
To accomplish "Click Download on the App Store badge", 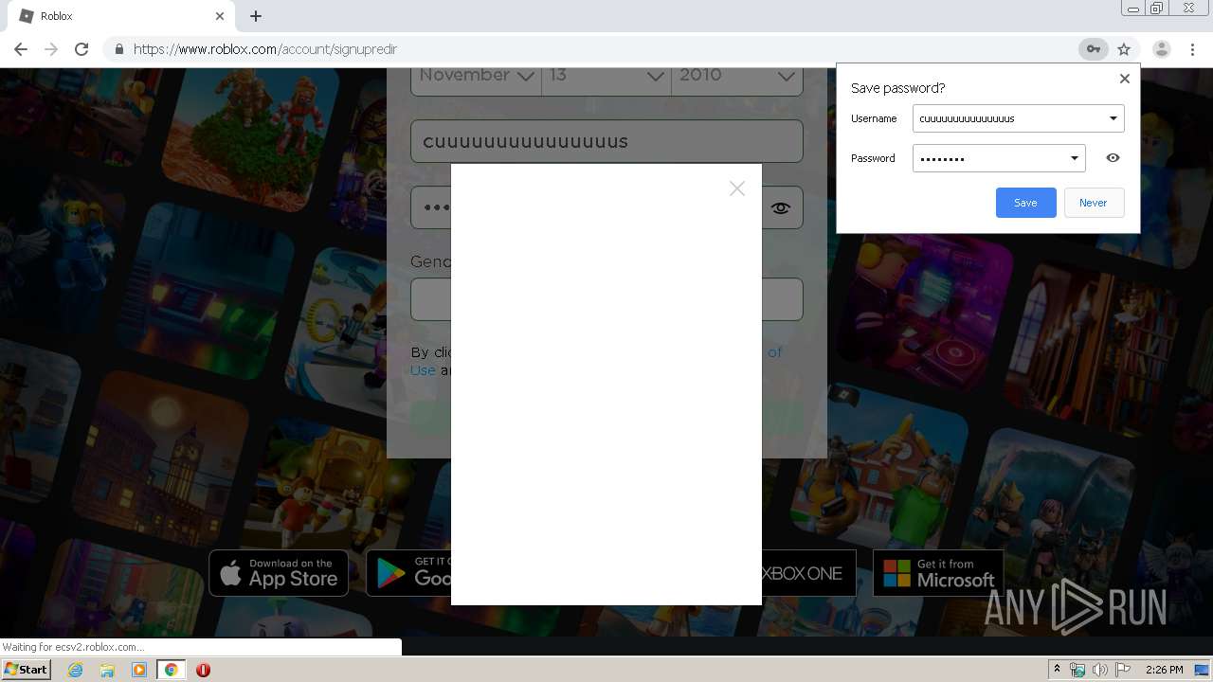I will [x=279, y=573].
